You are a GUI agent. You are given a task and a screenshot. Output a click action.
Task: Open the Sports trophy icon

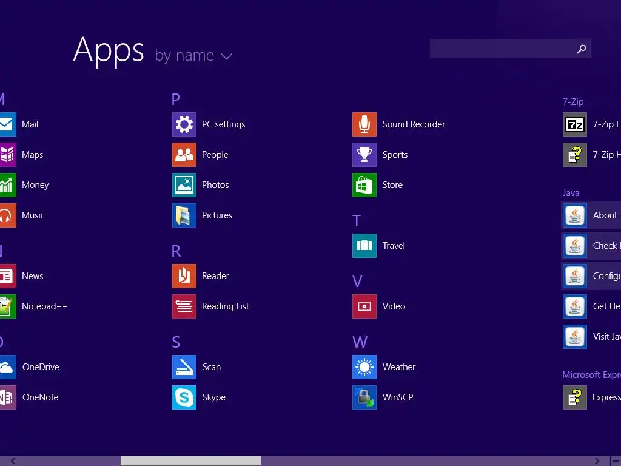point(364,155)
